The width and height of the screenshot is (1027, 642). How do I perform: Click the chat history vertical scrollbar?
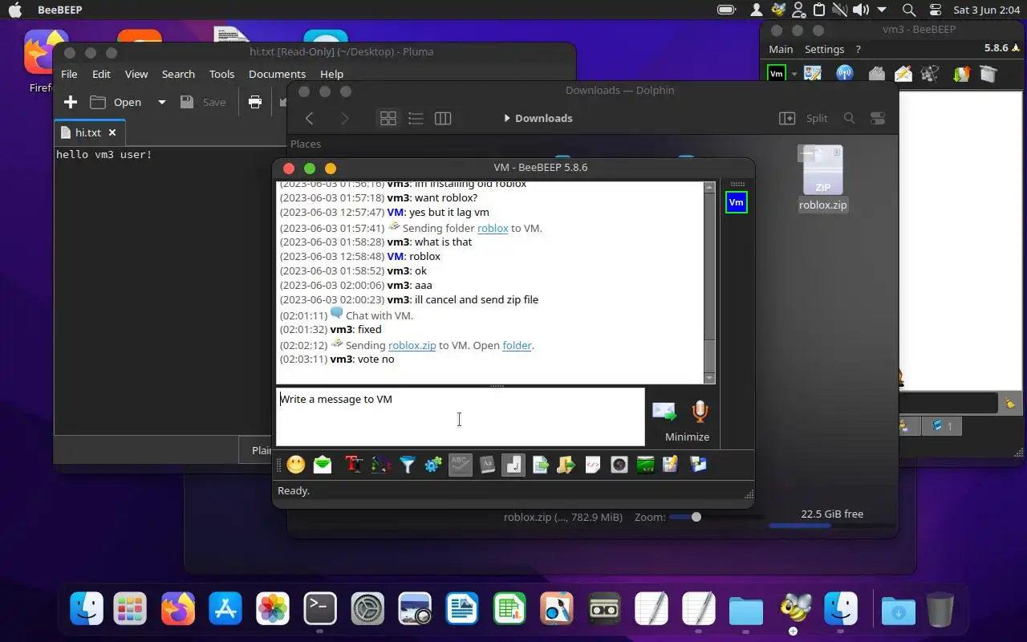[709, 282]
